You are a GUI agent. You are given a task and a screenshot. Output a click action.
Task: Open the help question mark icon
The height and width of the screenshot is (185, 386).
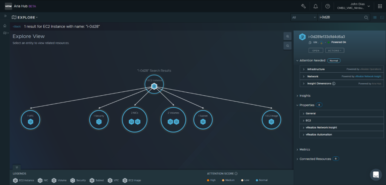coord(328,6)
